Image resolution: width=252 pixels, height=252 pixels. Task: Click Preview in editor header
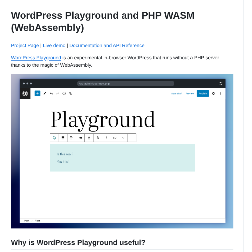[190, 94]
